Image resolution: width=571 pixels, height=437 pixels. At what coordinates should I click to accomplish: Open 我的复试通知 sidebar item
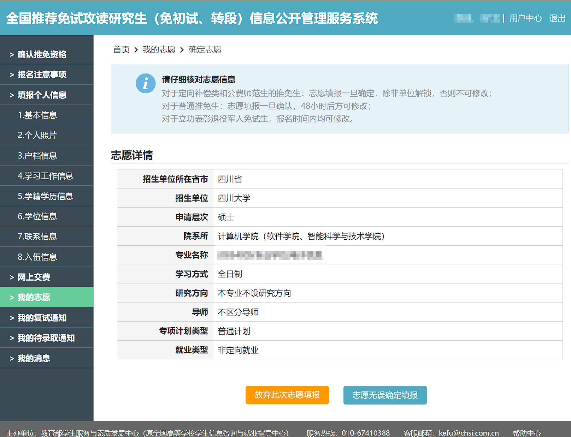47,318
